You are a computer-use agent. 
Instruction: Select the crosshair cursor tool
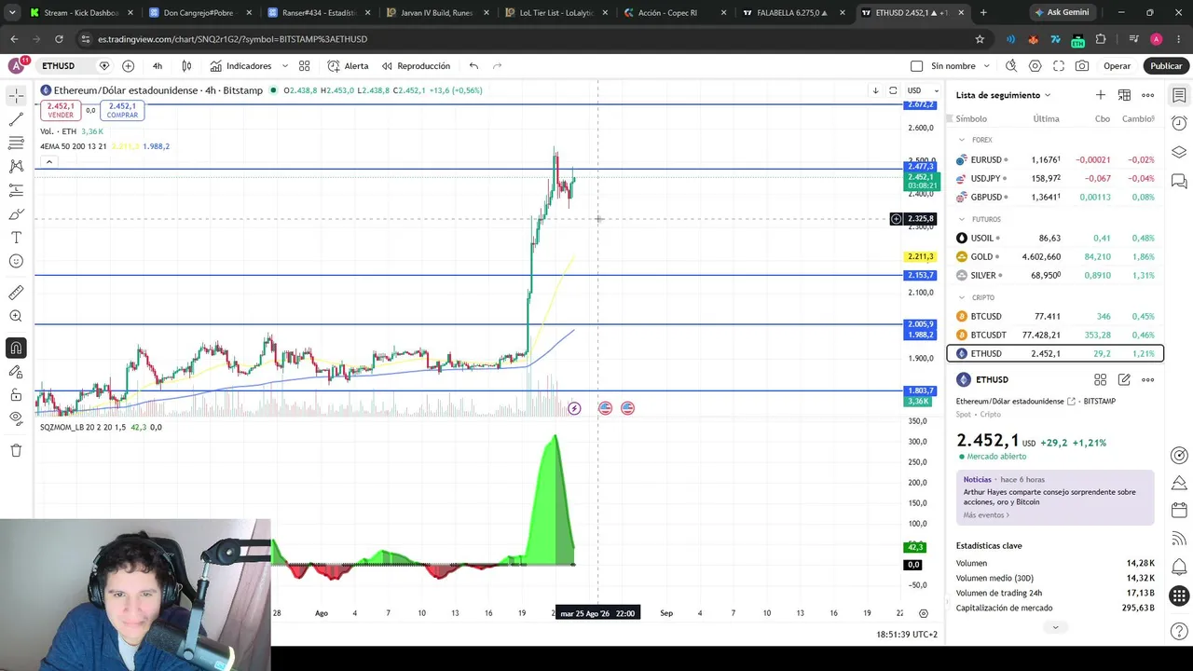pyautogui.click(x=16, y=95)
